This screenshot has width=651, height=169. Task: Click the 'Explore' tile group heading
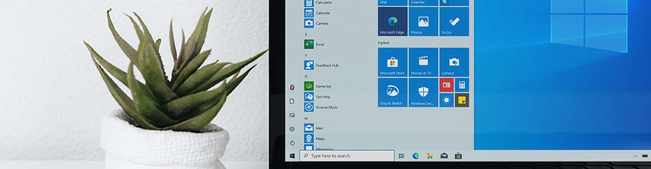click(x=383, y=43)
